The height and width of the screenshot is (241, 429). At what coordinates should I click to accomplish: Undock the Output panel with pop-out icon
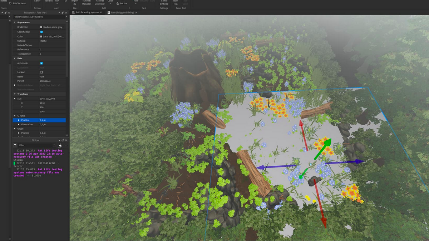coord(63,140)
